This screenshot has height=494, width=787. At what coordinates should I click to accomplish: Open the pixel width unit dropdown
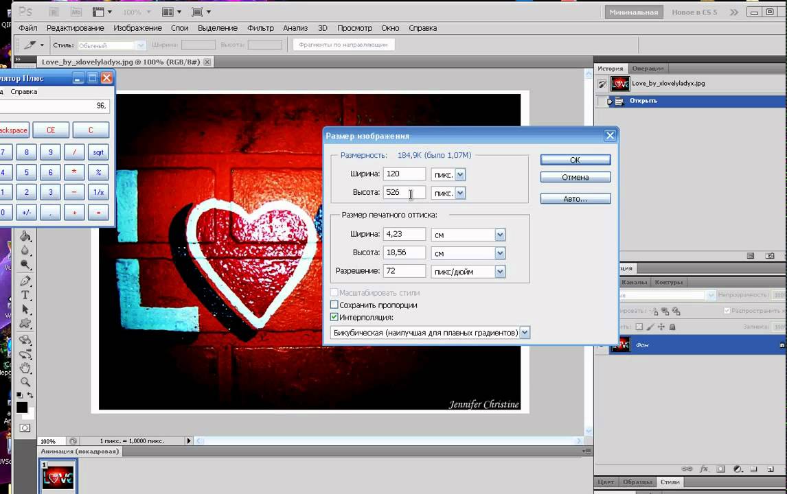coord(460,174)
